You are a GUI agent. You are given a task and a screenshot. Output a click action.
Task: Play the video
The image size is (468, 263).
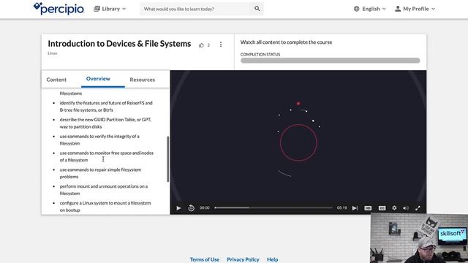[x=178, y=207]
